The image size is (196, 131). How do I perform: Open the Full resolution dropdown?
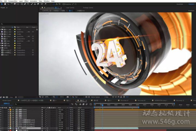(77, 97)
